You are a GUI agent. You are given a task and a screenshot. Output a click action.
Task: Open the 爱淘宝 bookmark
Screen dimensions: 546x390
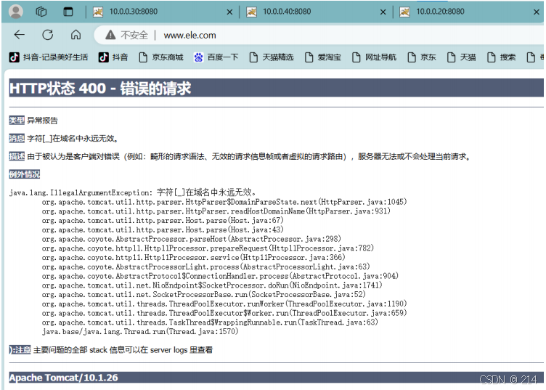click(x=323, y=57)
